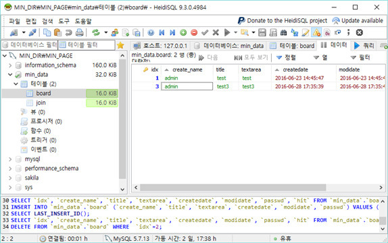This screenshot has width=388, height=243.
Task: Open the 편집 menu
Action: click(x=31, y=21)
